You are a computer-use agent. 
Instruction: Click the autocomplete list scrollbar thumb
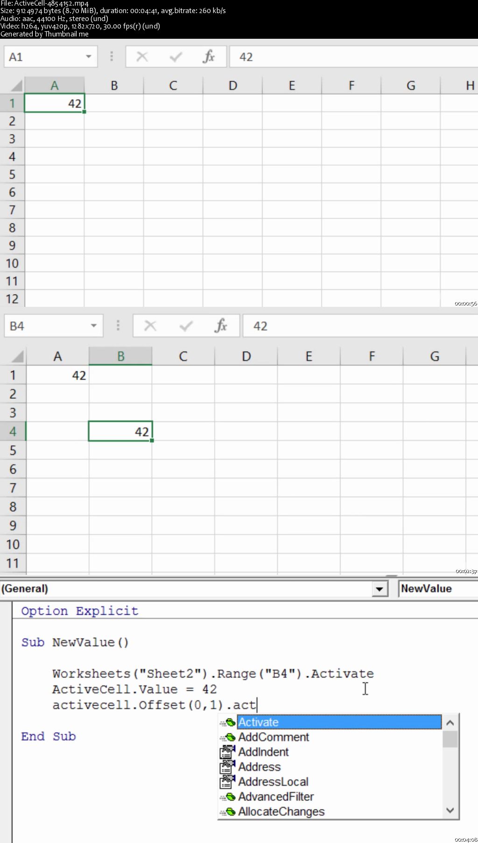[450, 739]
